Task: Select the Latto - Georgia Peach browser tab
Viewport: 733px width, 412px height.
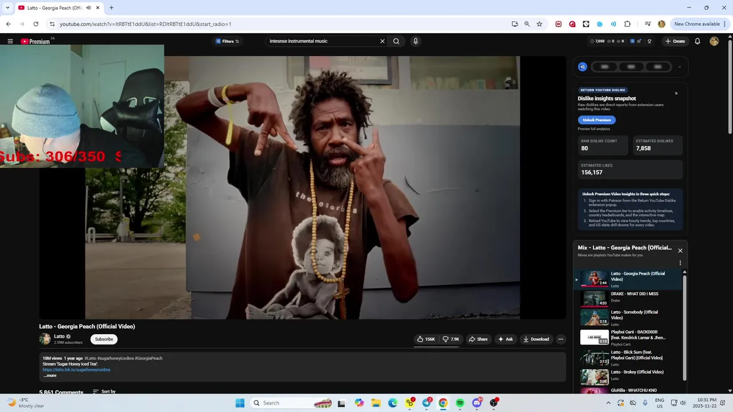Action: (x=55, y=8)
